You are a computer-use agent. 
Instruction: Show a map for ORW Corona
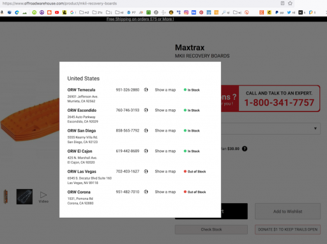[x=165, y=192]
